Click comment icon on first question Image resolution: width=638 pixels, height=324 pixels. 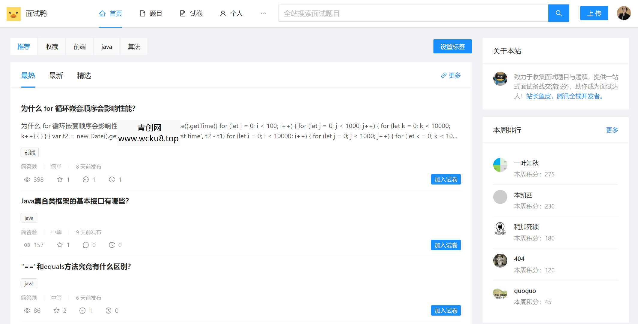85,179
